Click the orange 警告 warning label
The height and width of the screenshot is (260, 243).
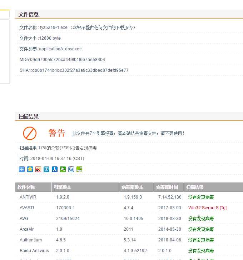[56, 133]
